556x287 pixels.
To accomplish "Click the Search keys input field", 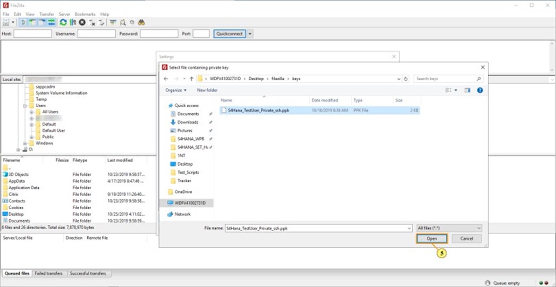I will (x=445, y=79).
